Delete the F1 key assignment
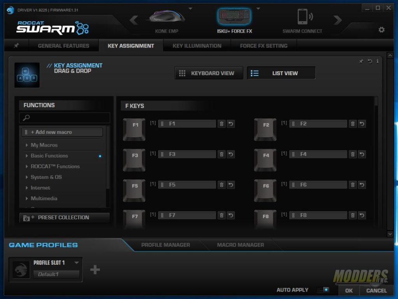Image resolution: width=398 pixels, height=299 pixels. 222,124
